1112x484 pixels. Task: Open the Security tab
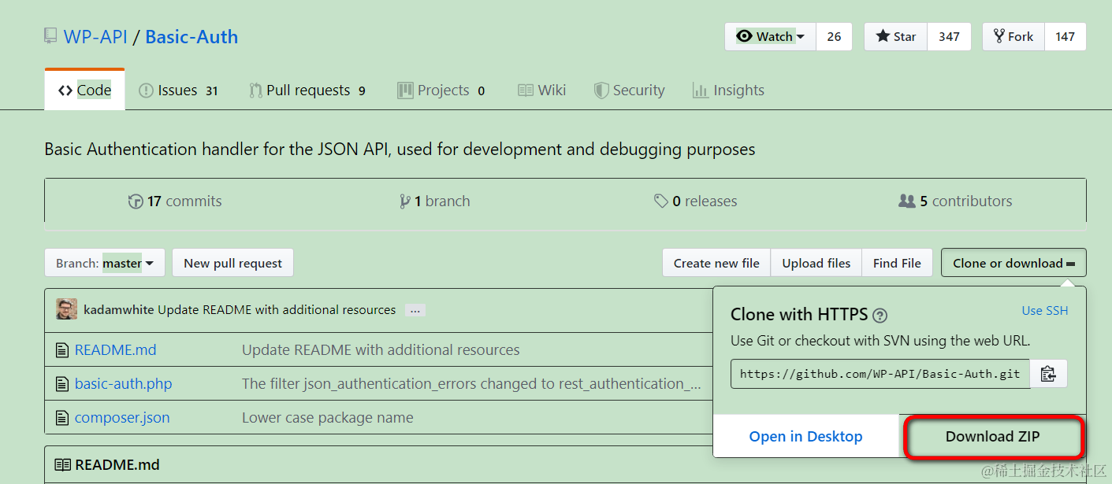click(x=630, y=91)
